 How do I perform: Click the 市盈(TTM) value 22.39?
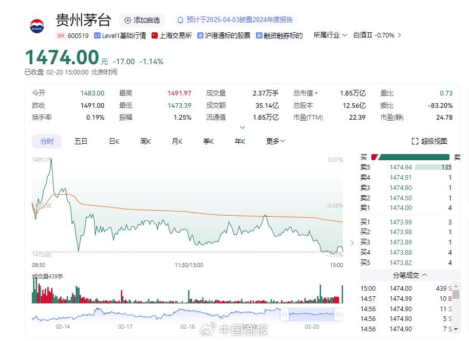[x=357, y=118]
